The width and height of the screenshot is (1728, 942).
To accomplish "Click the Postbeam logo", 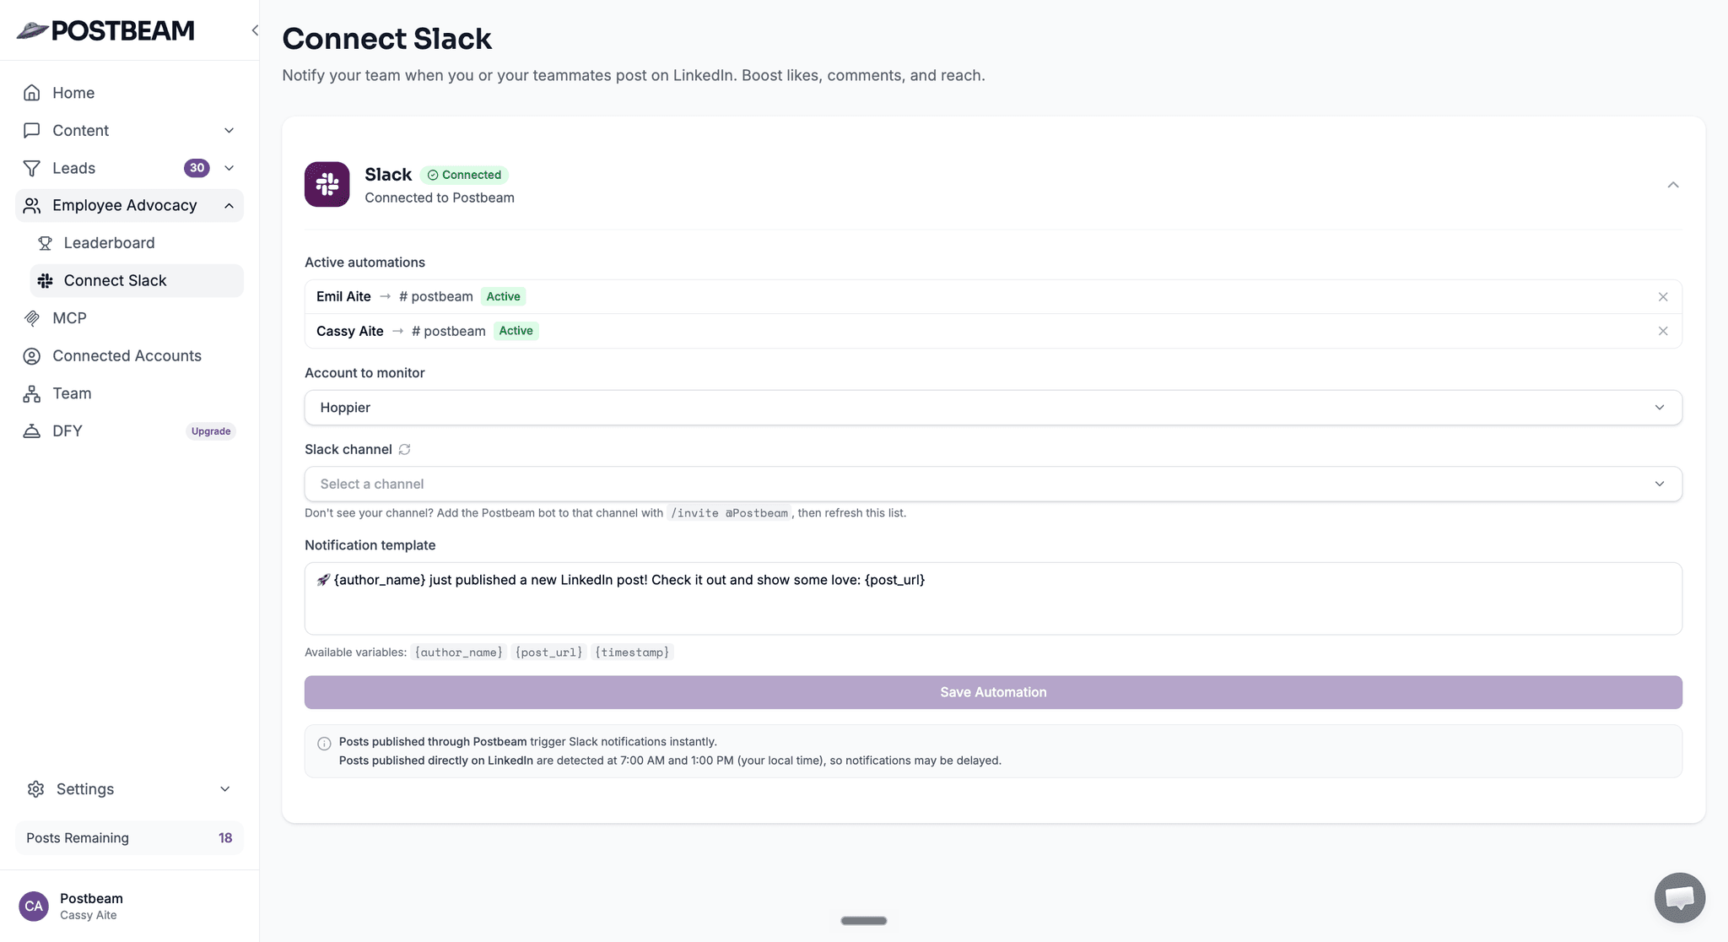I will pyautogui.click(x=105, y=30).
